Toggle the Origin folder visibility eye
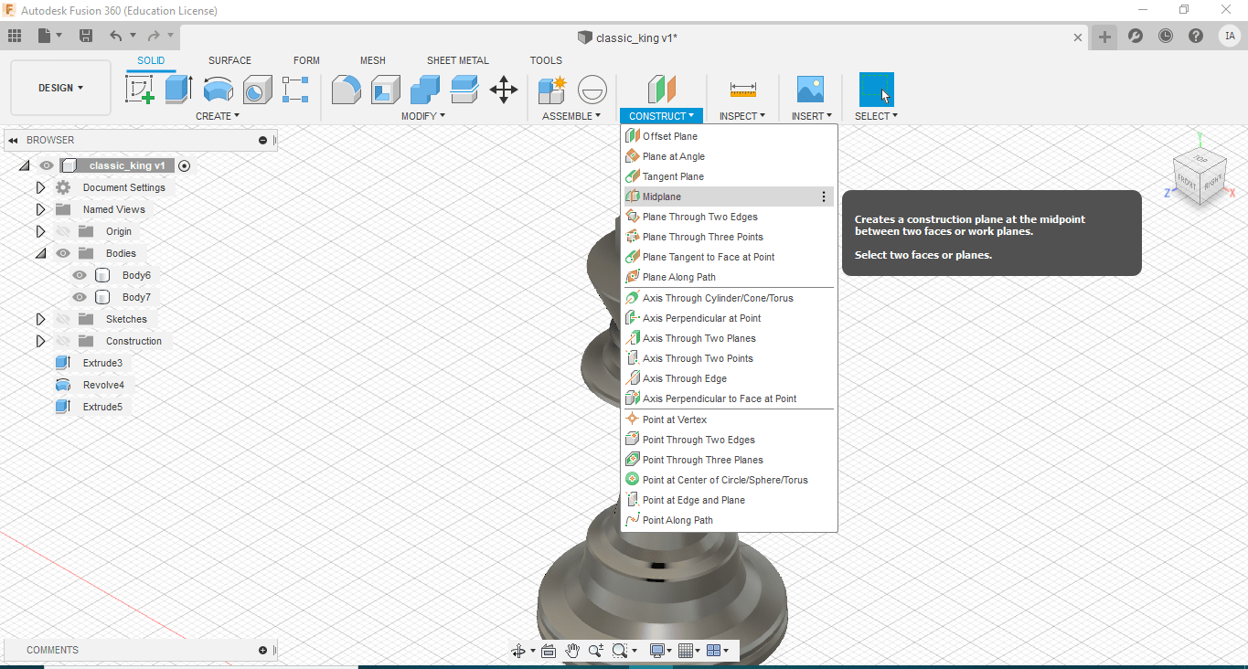 point(62,231)
